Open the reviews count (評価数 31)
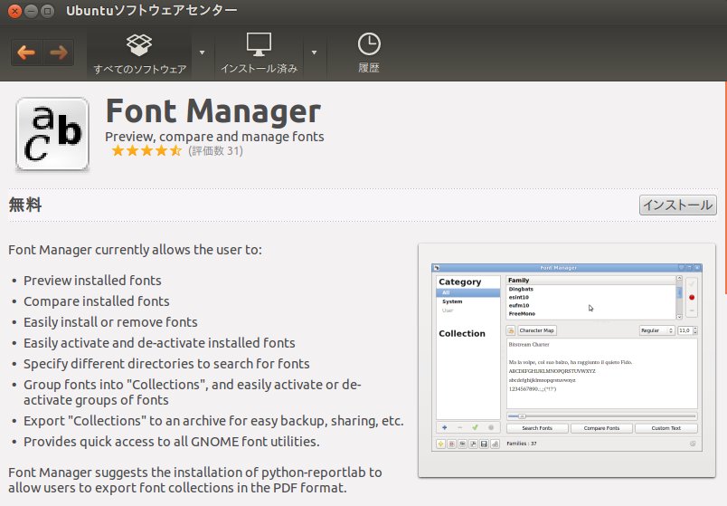The height and width of the screenshot is (506, 727). (215, 150)
